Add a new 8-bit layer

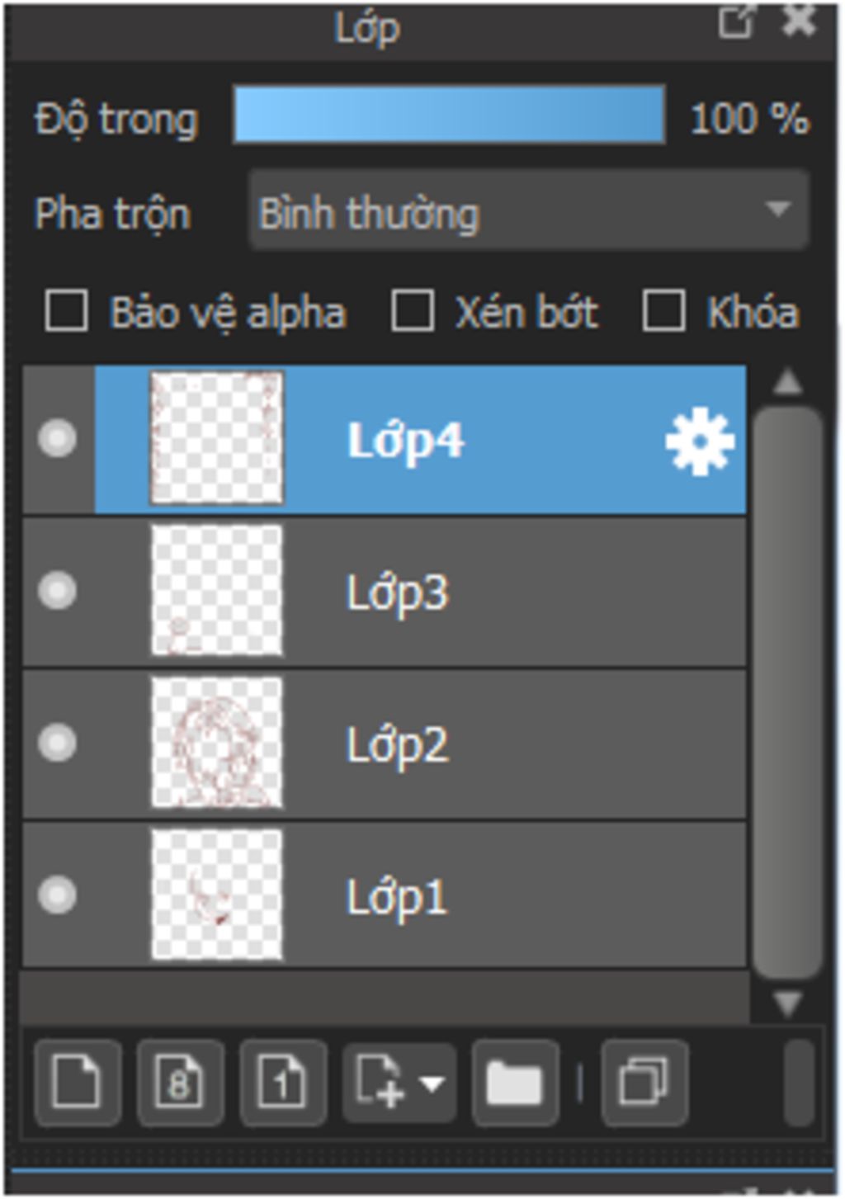[180, 1083]
